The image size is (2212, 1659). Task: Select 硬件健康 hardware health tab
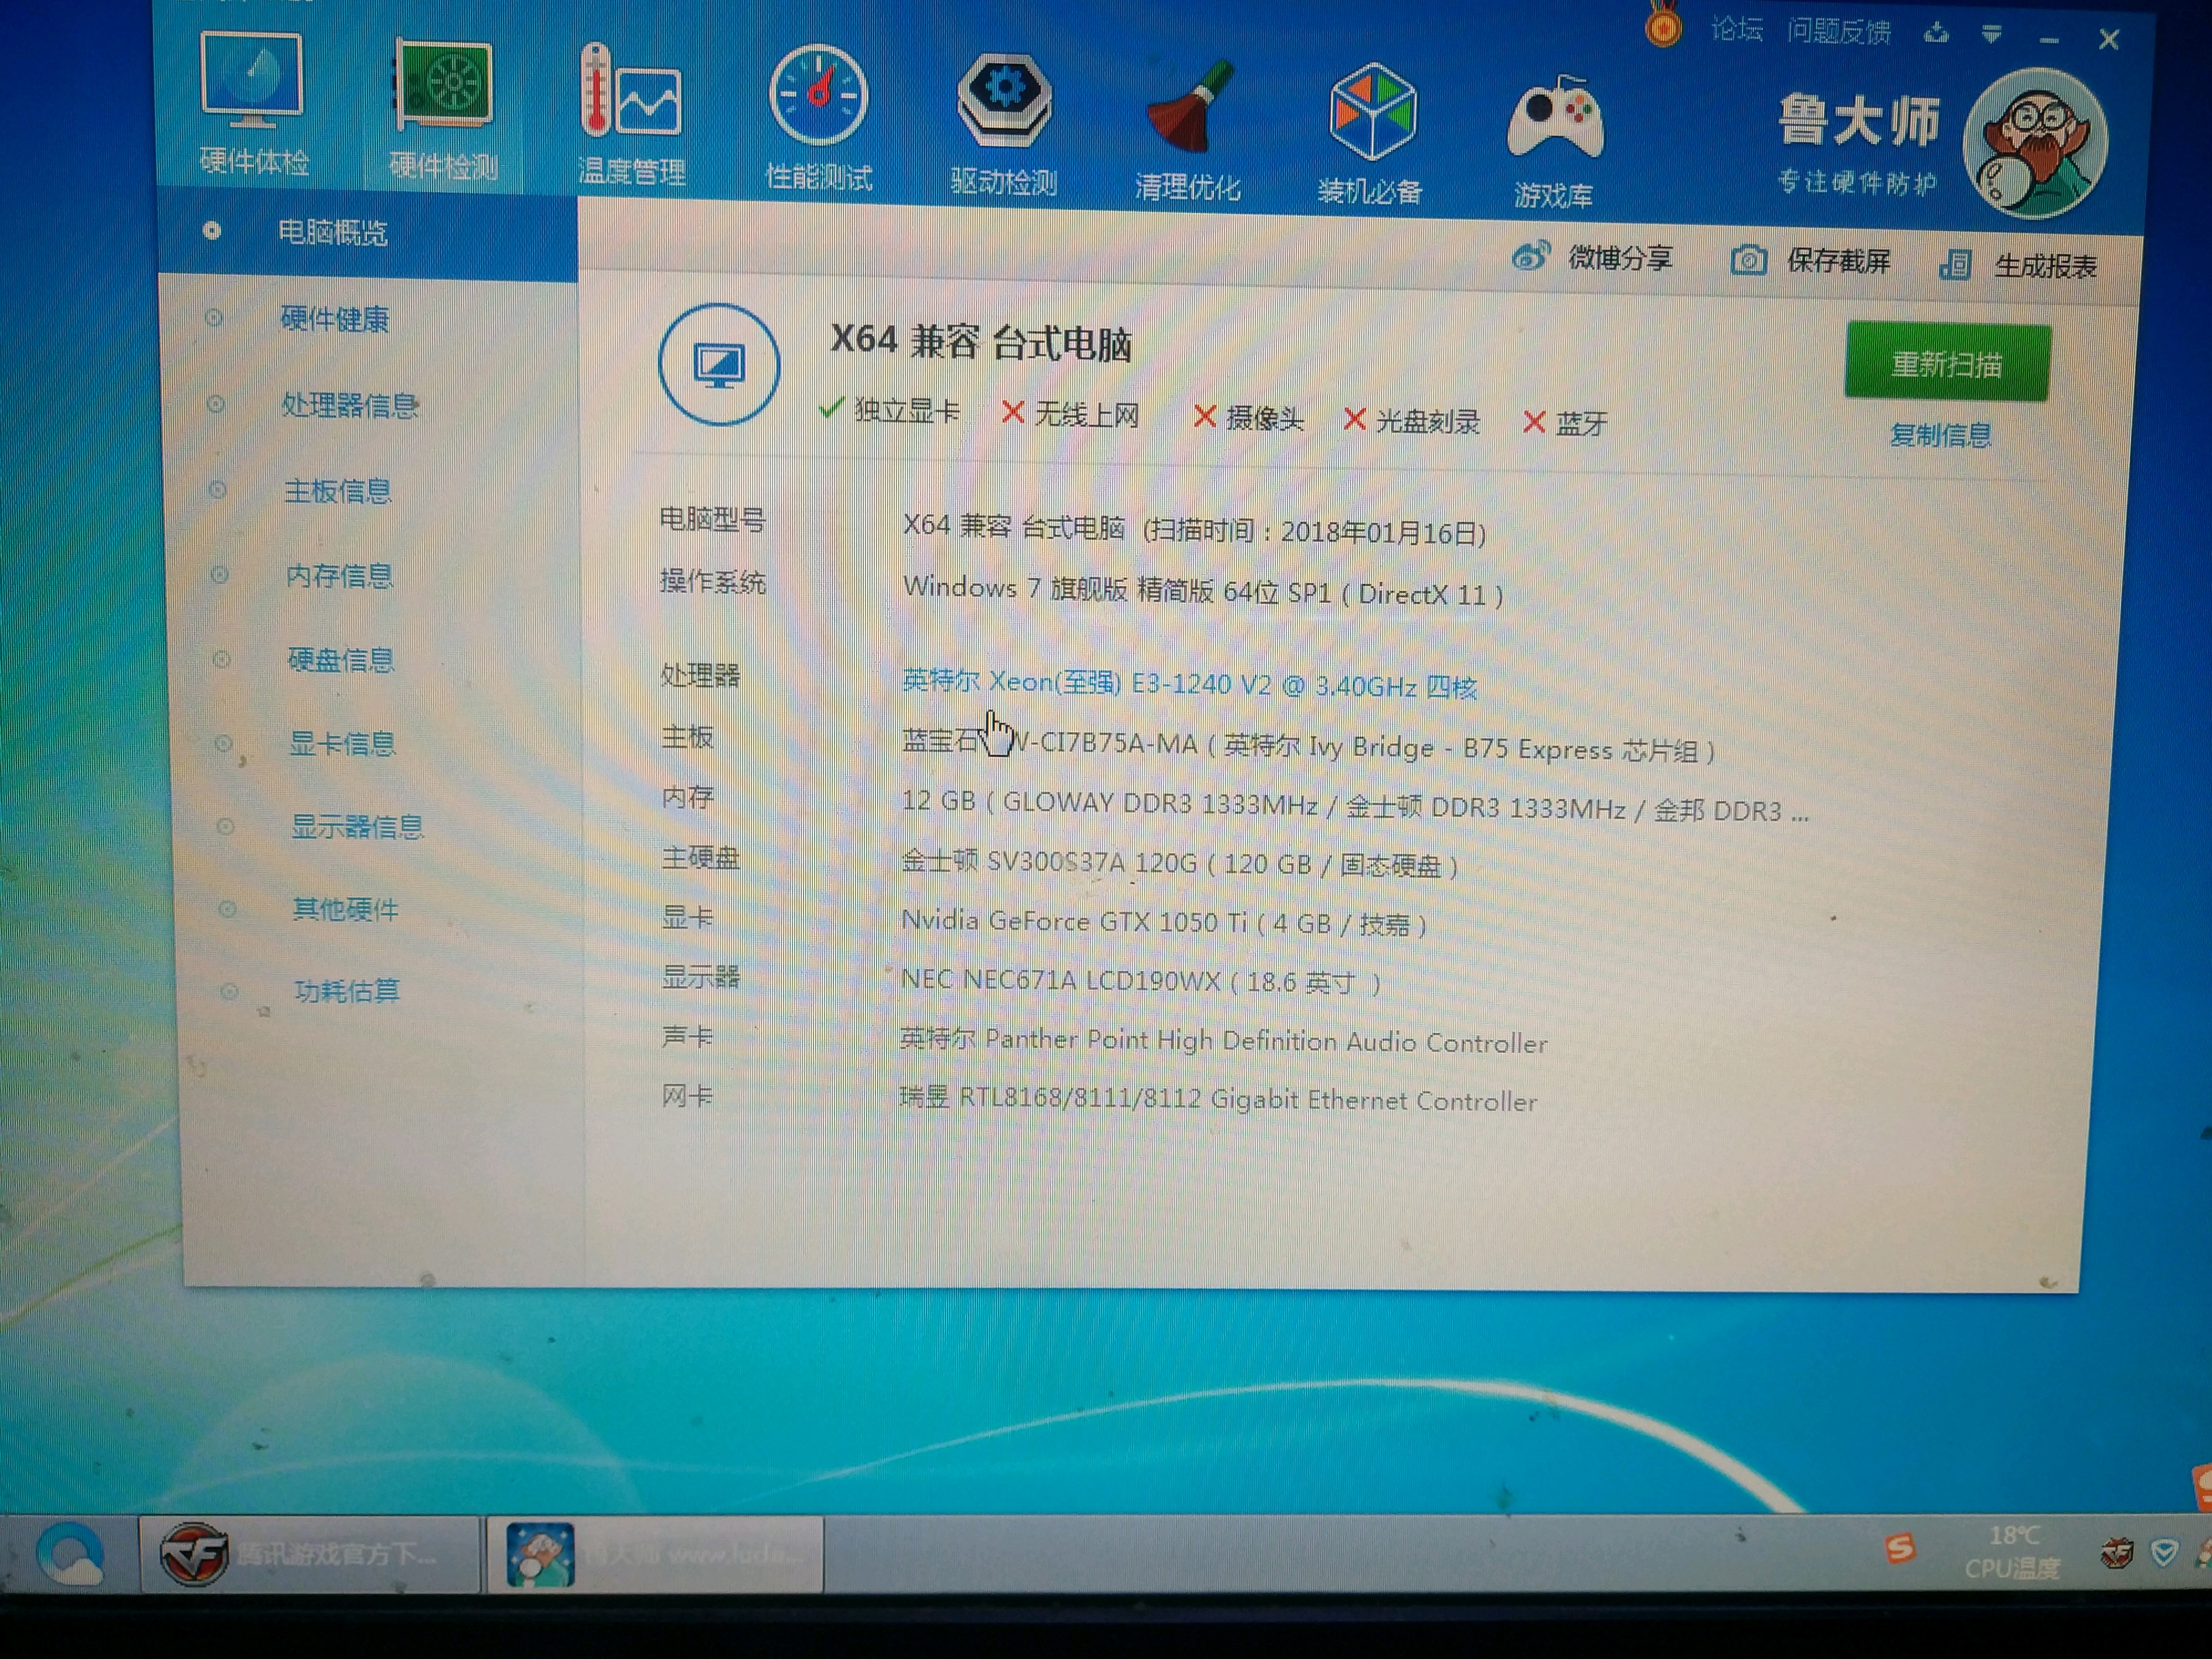tap(334, 319)
